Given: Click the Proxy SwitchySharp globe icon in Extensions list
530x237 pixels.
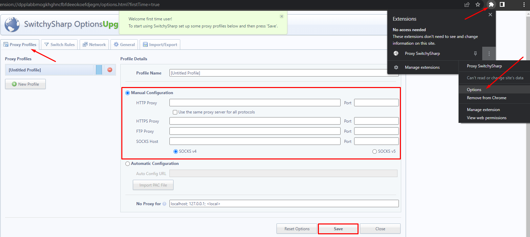Looking at the screenshot, I should coord(396,53).
